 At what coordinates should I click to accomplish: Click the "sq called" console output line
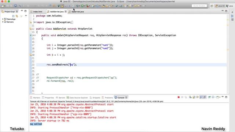coord(36,124)
